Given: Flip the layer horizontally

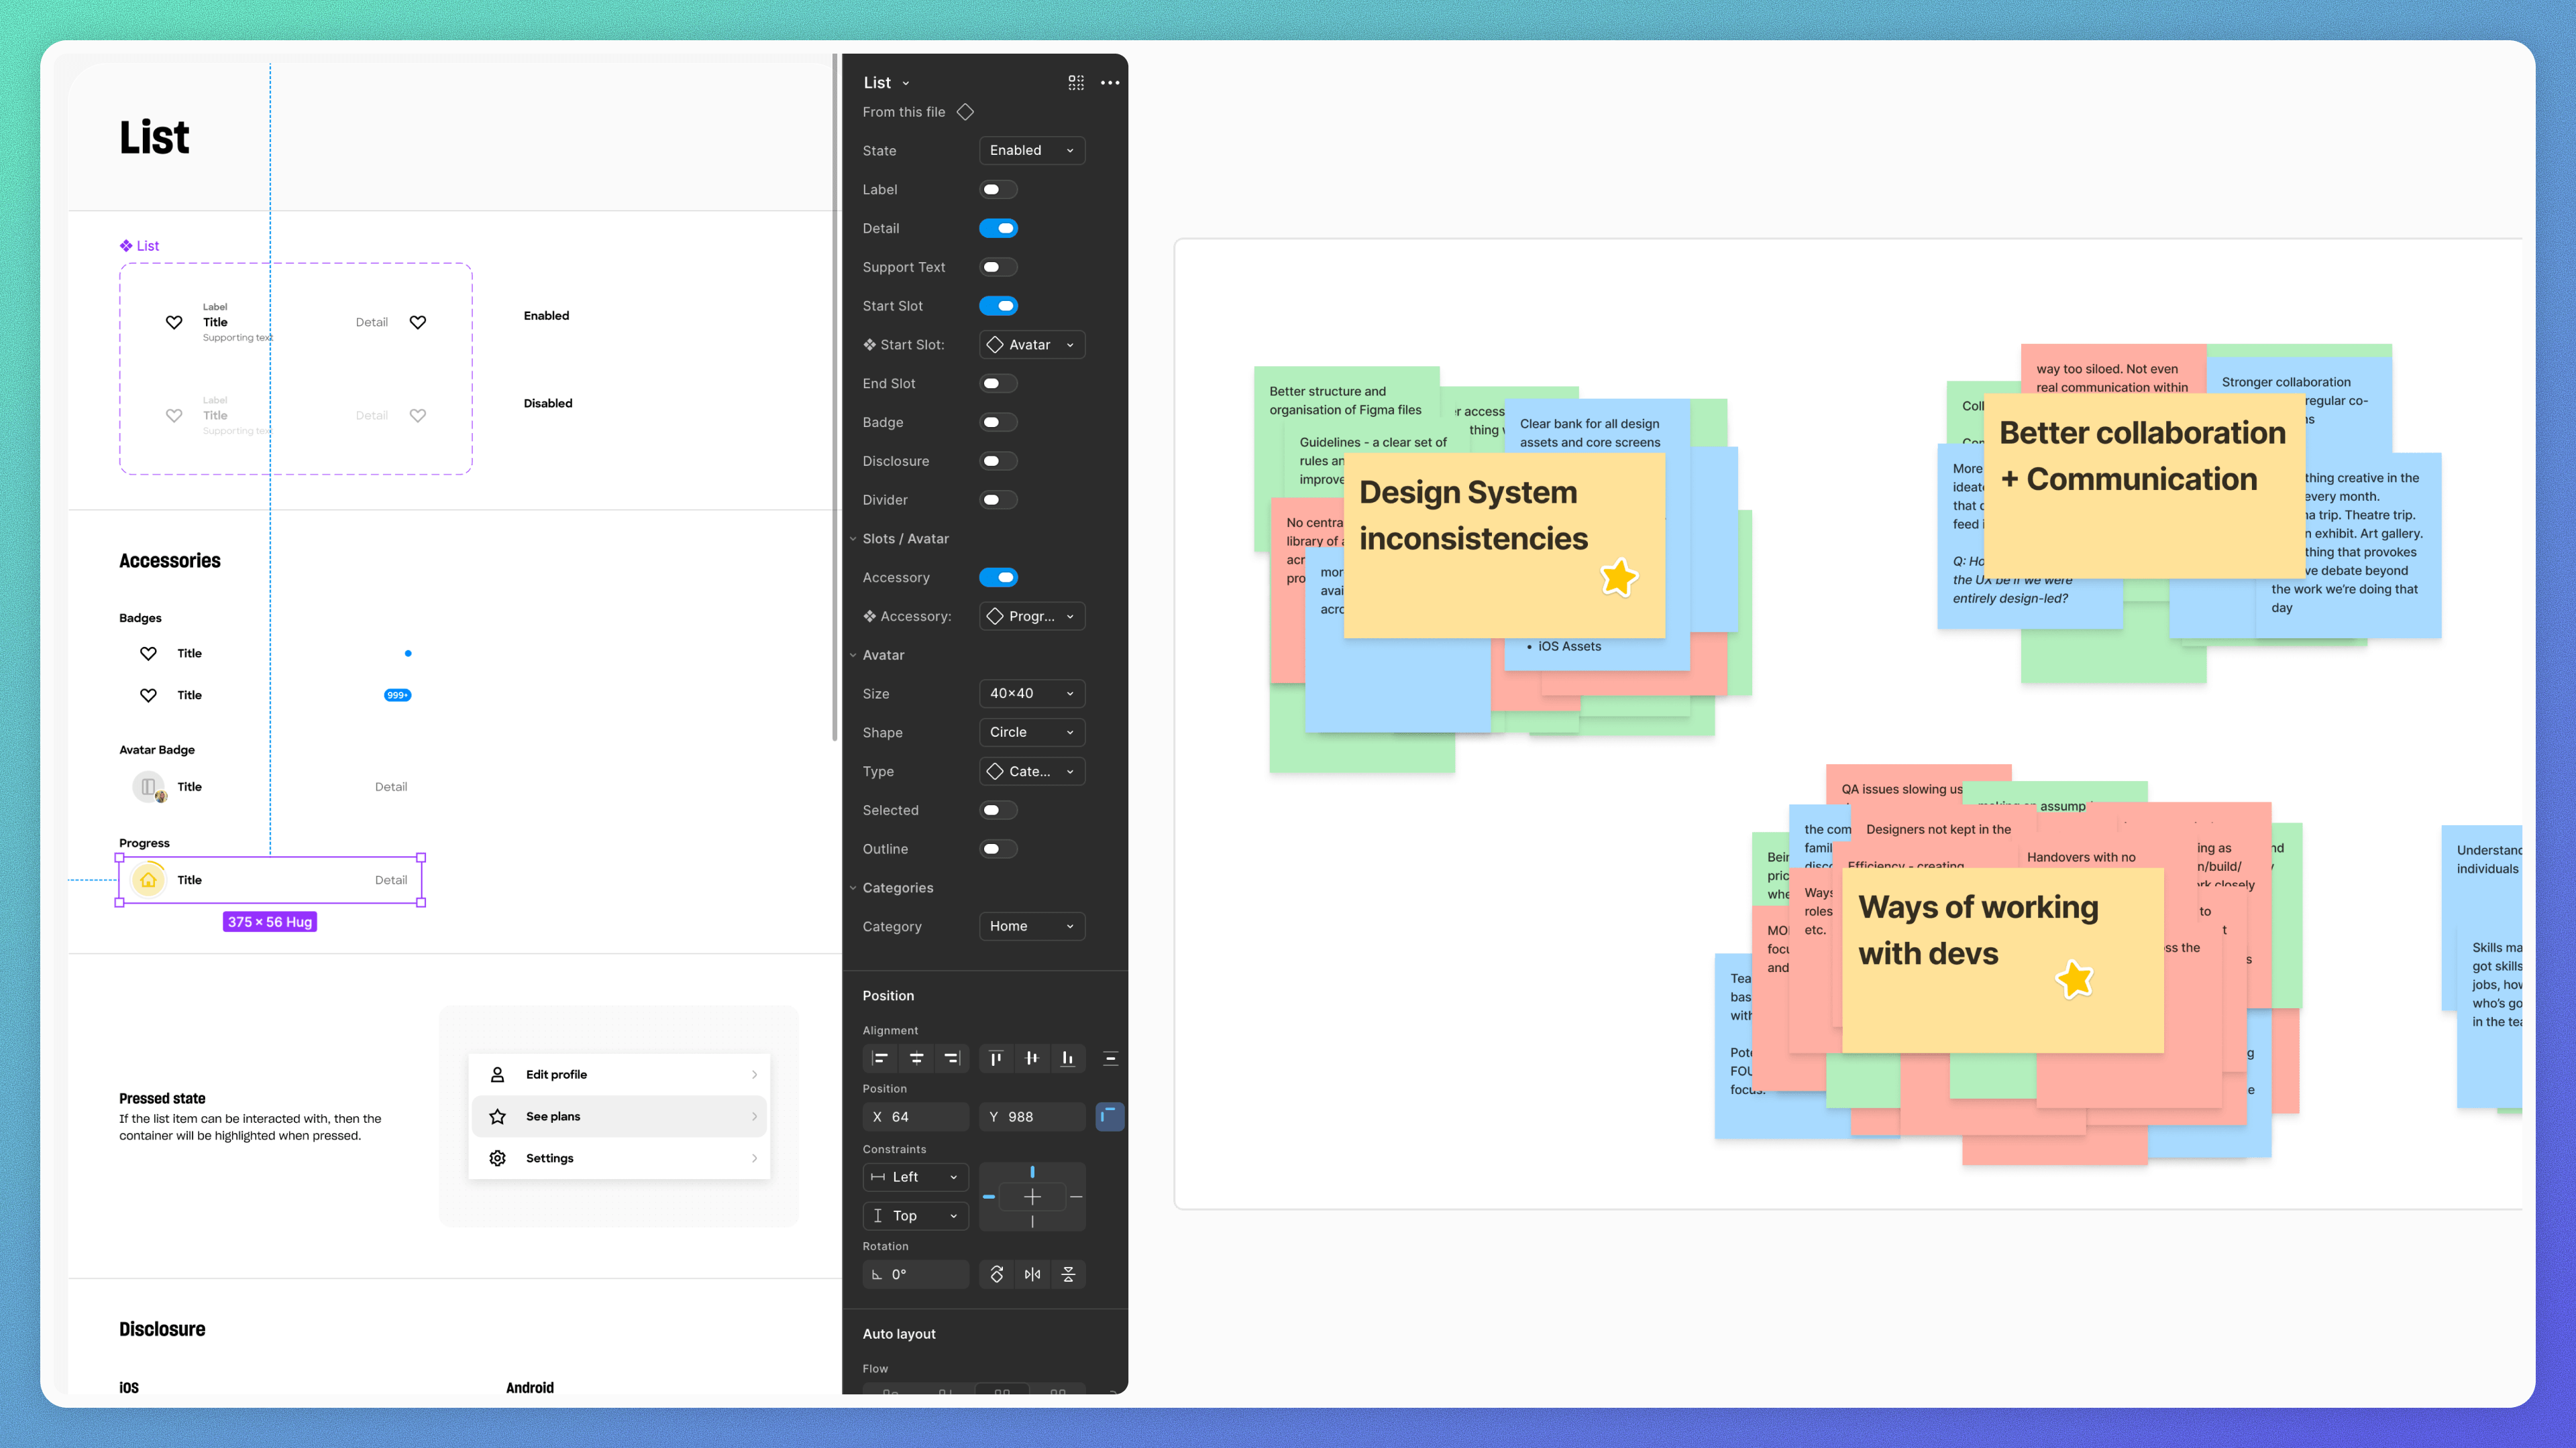Looking at the screenshot, I should tap(1032, 1274).
